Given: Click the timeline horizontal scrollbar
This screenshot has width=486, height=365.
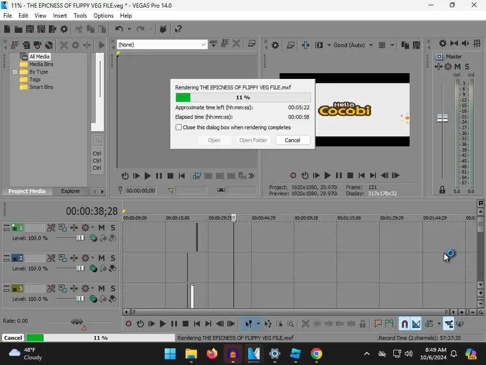Looking at the screenshot, I should coord(289,312).
